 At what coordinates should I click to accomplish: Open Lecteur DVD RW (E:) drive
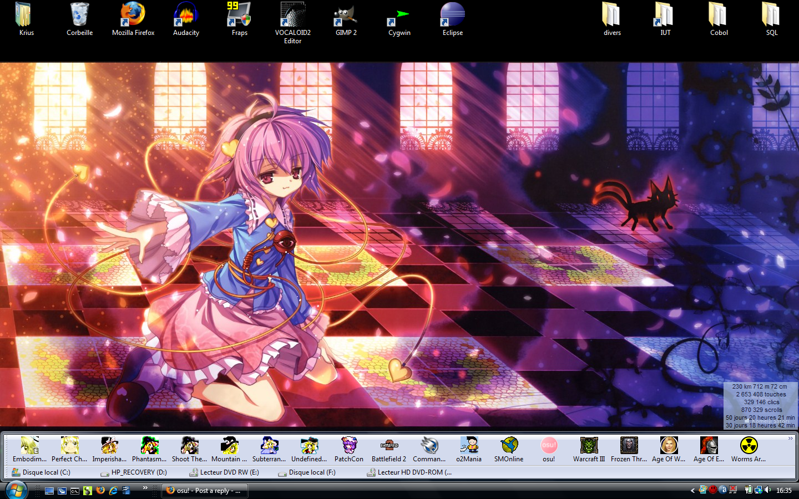coord(224,472)
